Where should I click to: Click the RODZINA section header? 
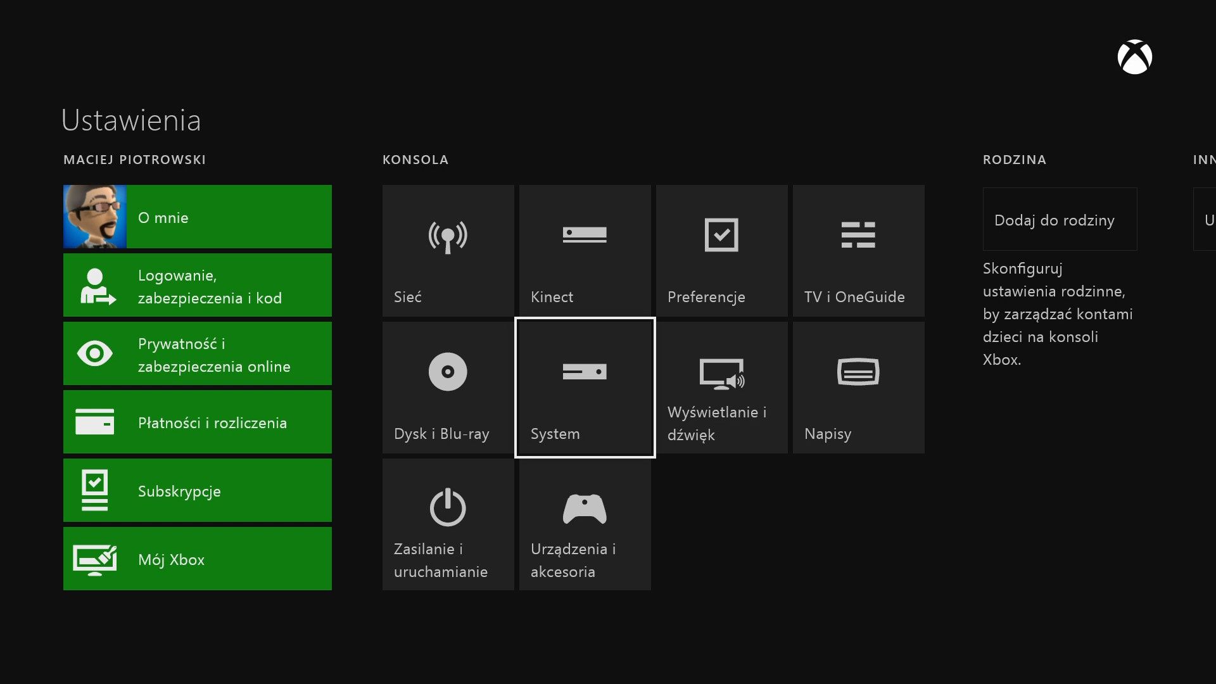(x=1015, y=160)
